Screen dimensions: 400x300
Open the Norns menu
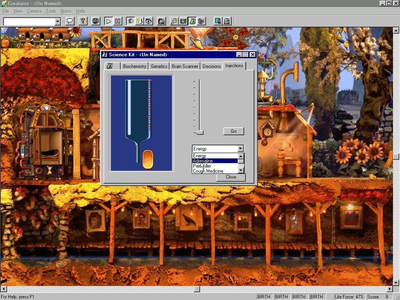[x=66, y=11]
